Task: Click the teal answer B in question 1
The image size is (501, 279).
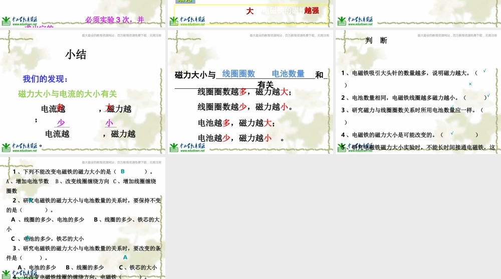Action: (123, 172)
